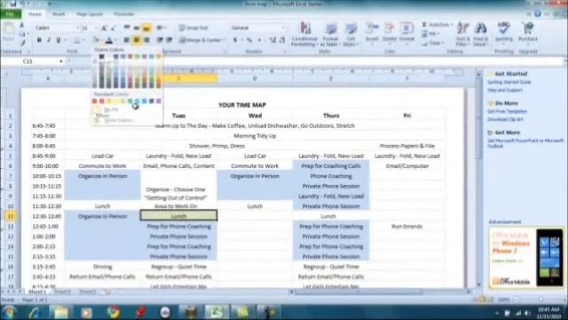Switch to the Insert ribbon tab
This screenshot has height=320, width=568.
point(59,14)
